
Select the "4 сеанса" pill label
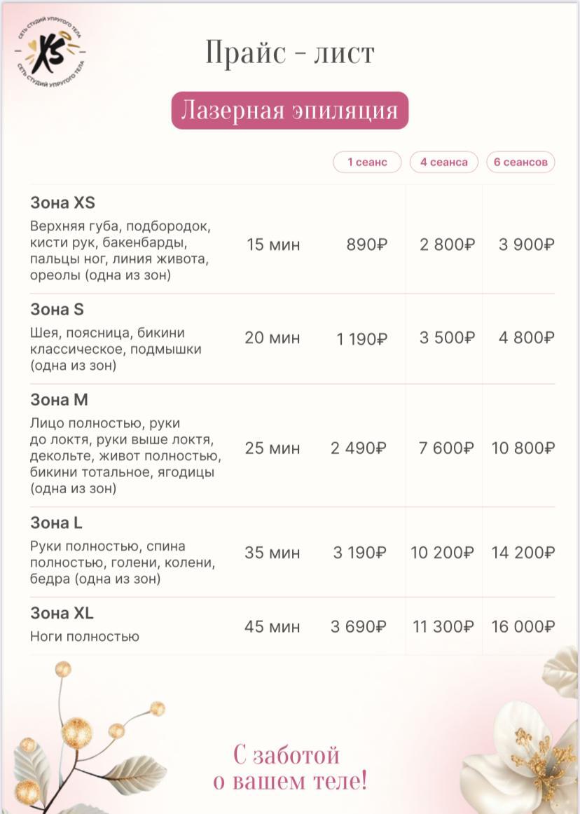pyautogui.click(x=443, y=163)
